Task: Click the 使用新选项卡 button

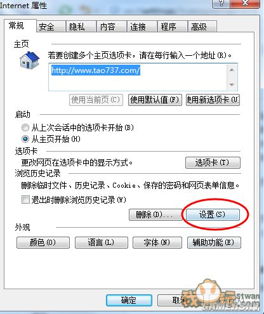Action: (x=213, y=100)
